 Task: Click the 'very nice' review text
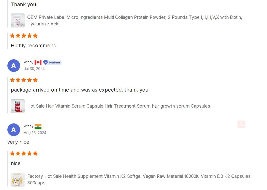[18, 142]
